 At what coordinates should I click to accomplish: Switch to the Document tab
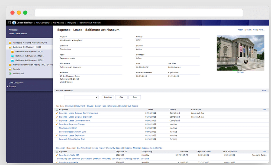pos(80,106)
